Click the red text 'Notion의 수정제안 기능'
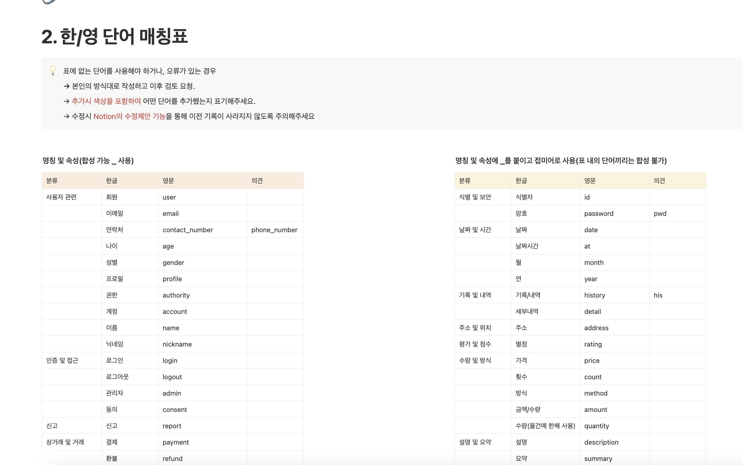Screen dimensions: 742x465 coord(129,116)
